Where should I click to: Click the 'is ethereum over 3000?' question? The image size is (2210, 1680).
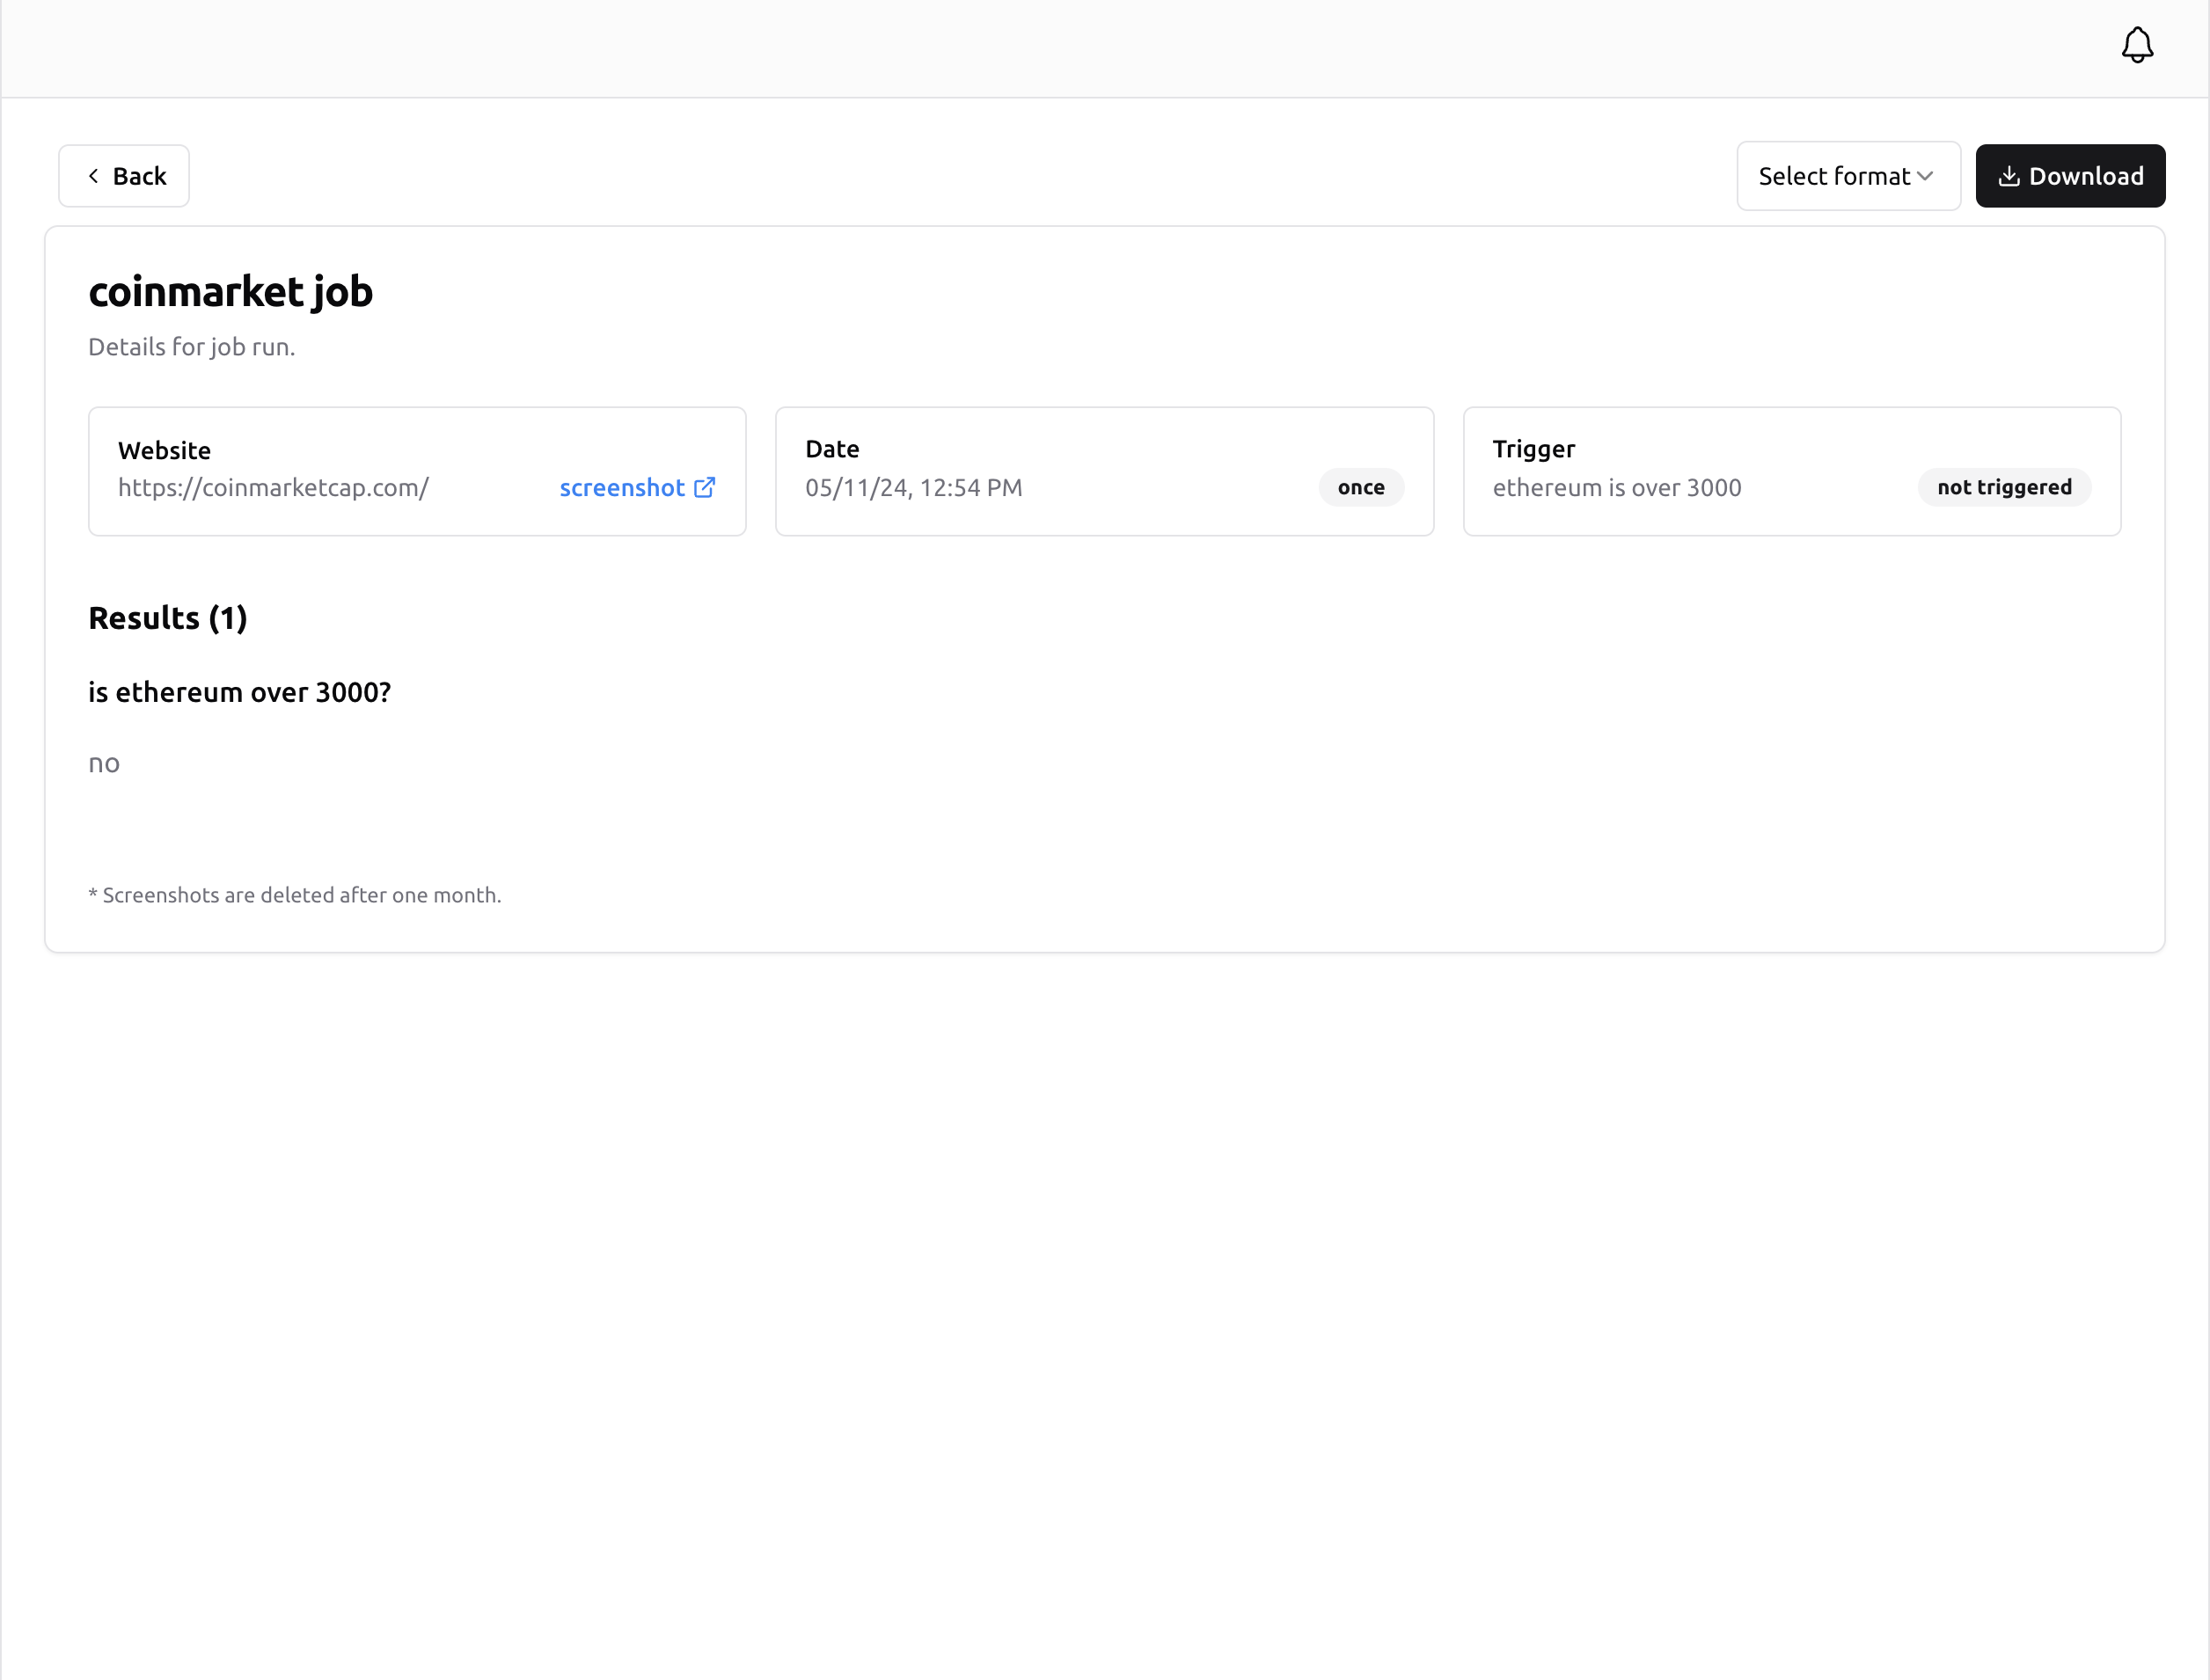pyautogui.click(x=239, y=692)
